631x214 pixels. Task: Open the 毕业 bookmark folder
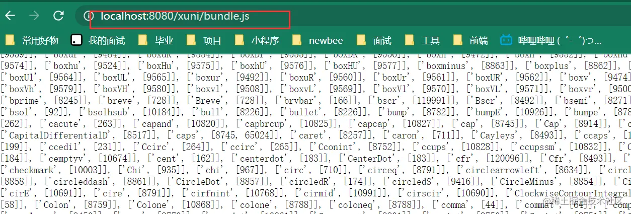click(x=155, y=40)
